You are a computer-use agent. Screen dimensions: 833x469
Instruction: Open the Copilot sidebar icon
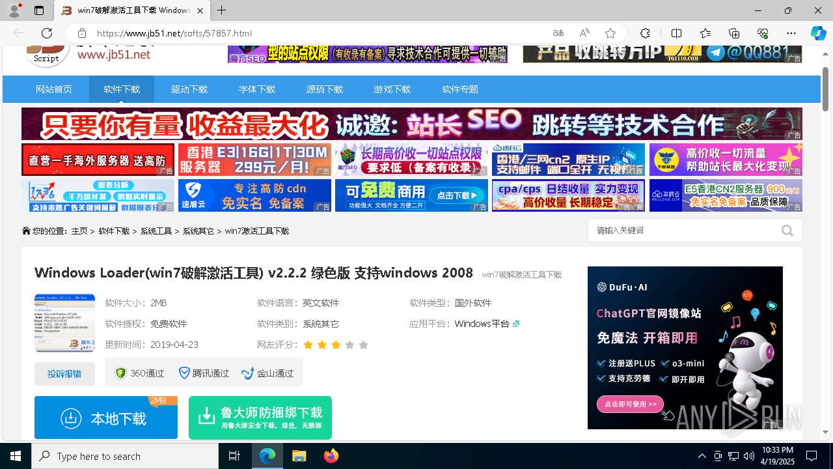point(818,33)
